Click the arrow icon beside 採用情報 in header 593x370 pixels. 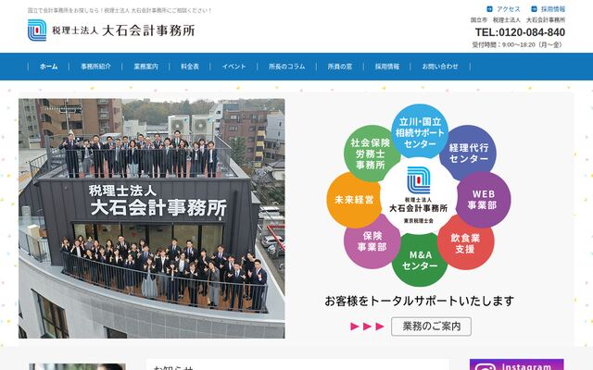coord(534,8)
